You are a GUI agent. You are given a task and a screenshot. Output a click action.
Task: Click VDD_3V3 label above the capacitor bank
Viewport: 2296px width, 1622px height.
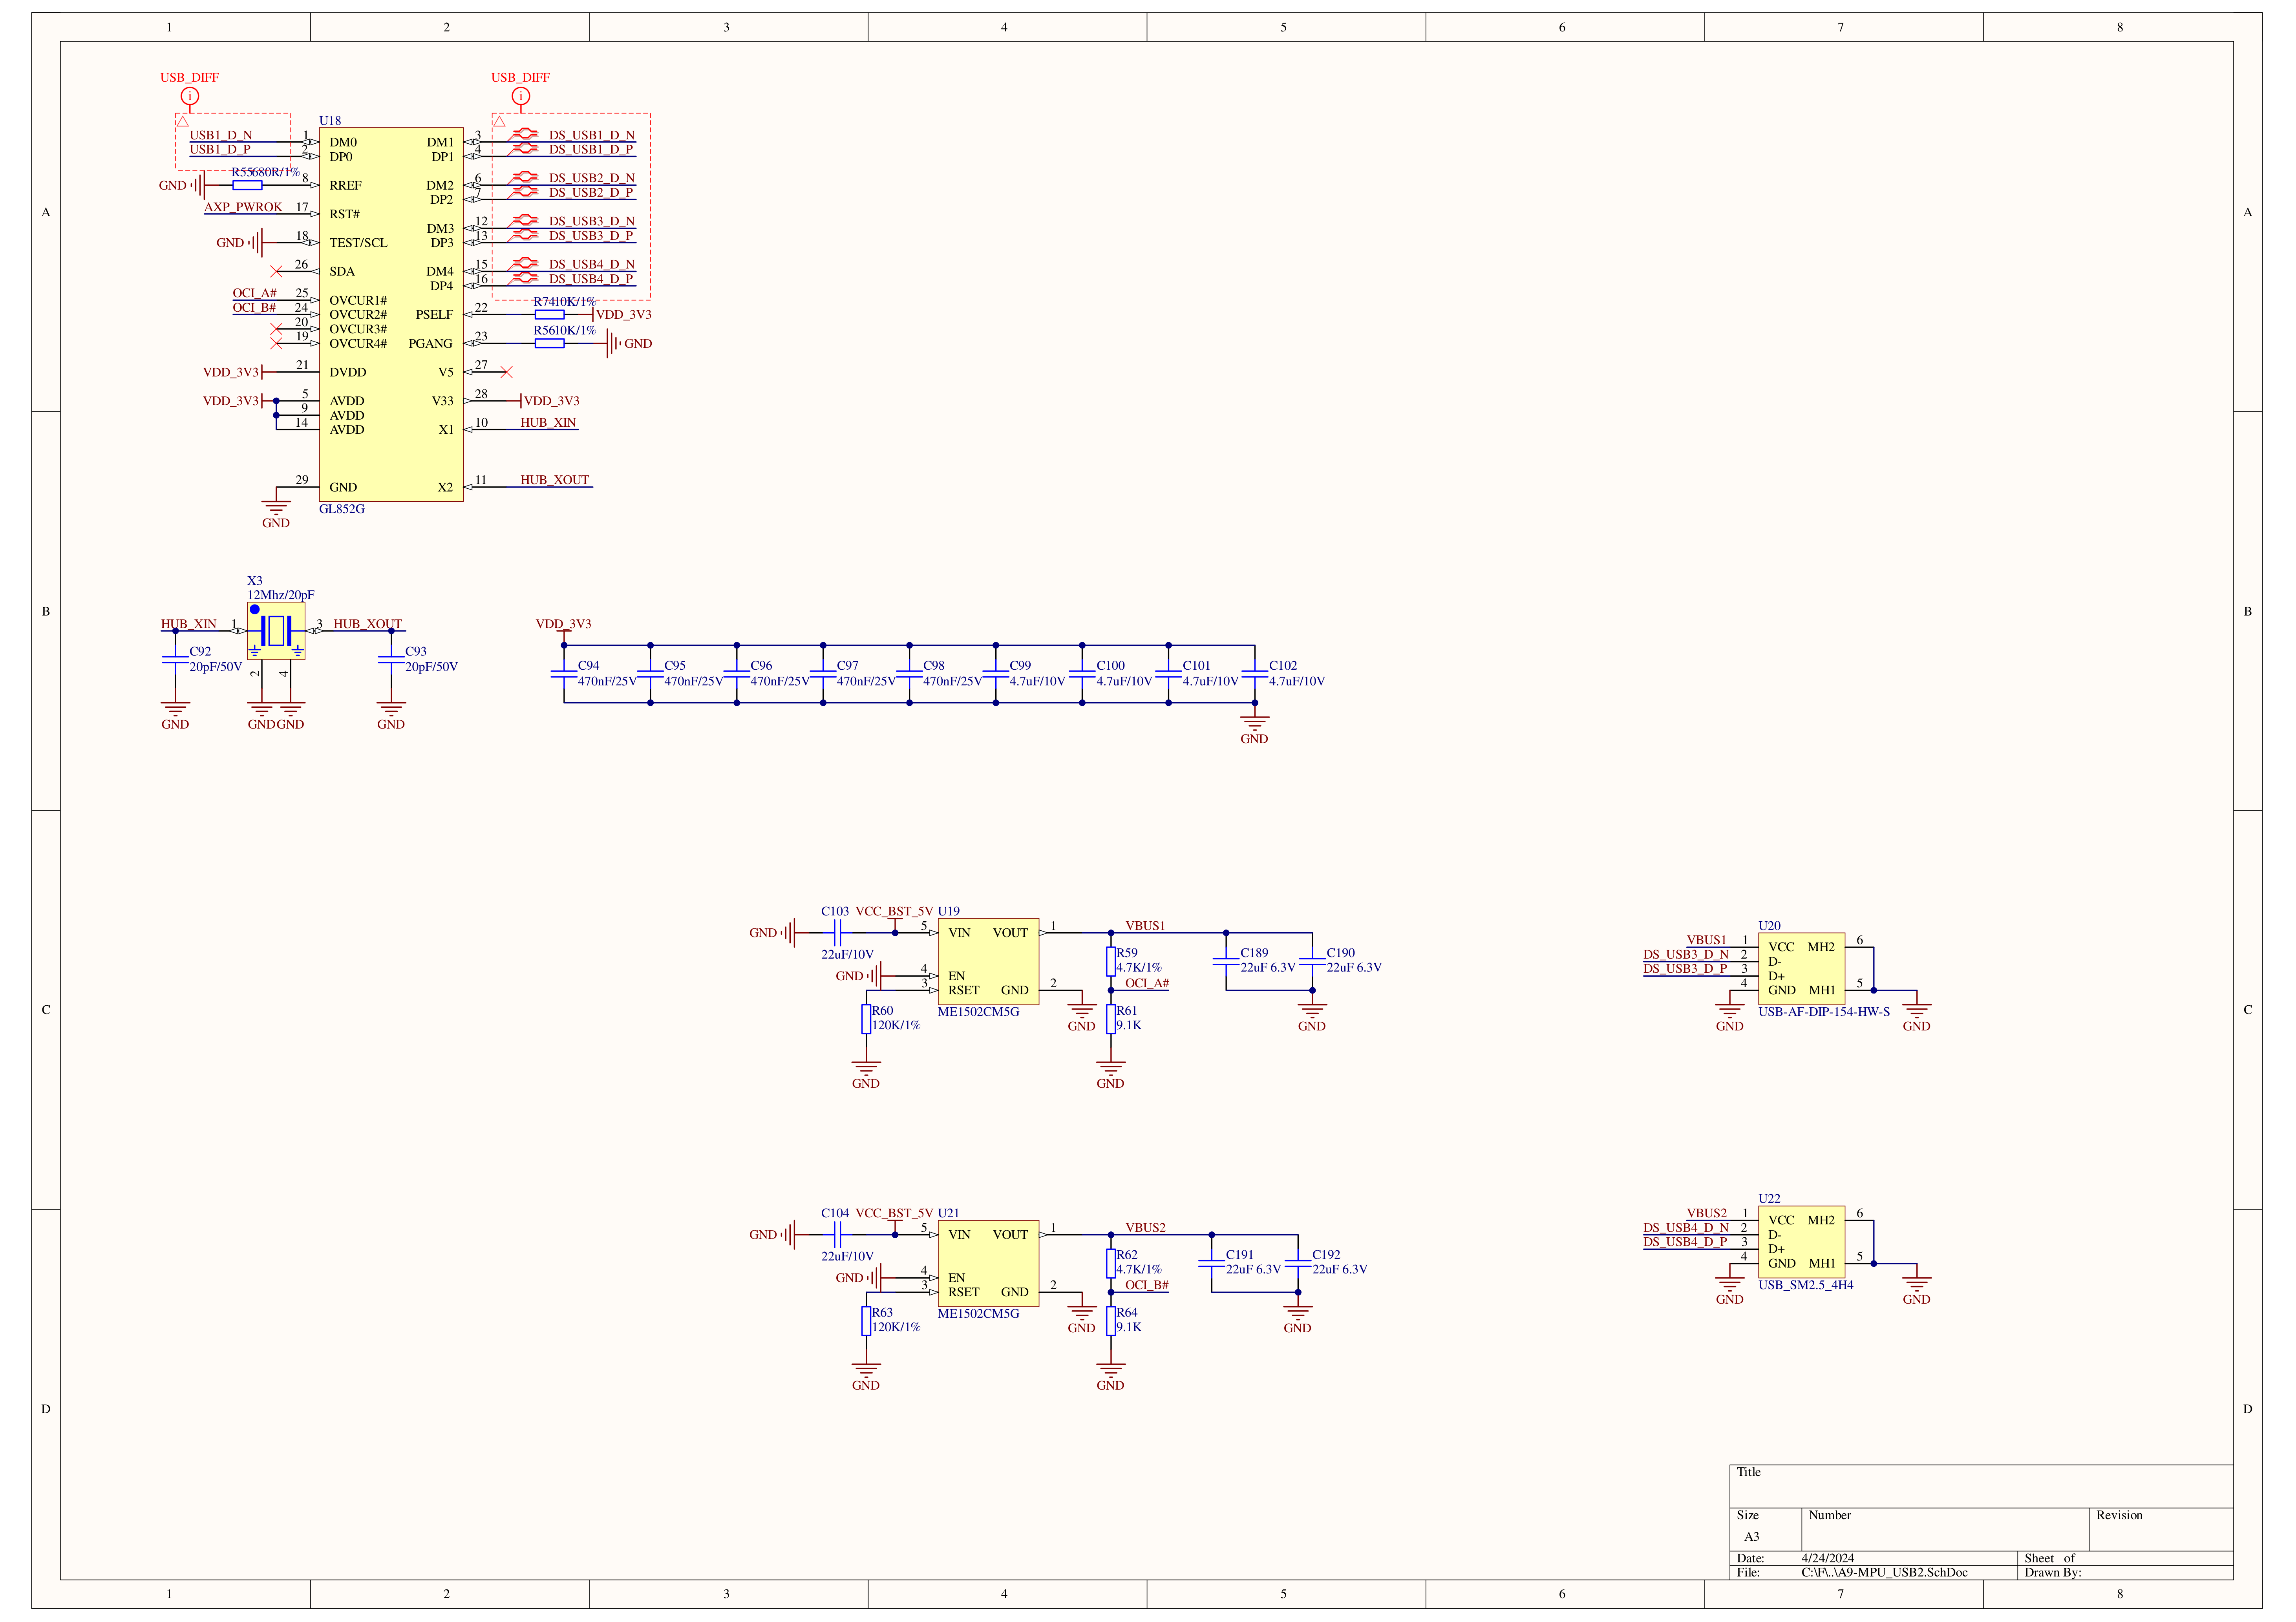pos(564,624)
